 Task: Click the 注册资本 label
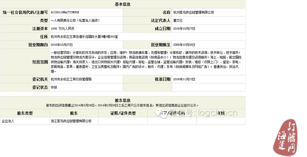[40, 29]
